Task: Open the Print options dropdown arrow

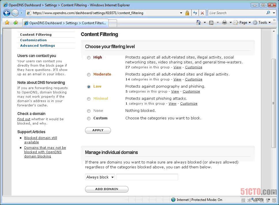Action: click(230, 22)
